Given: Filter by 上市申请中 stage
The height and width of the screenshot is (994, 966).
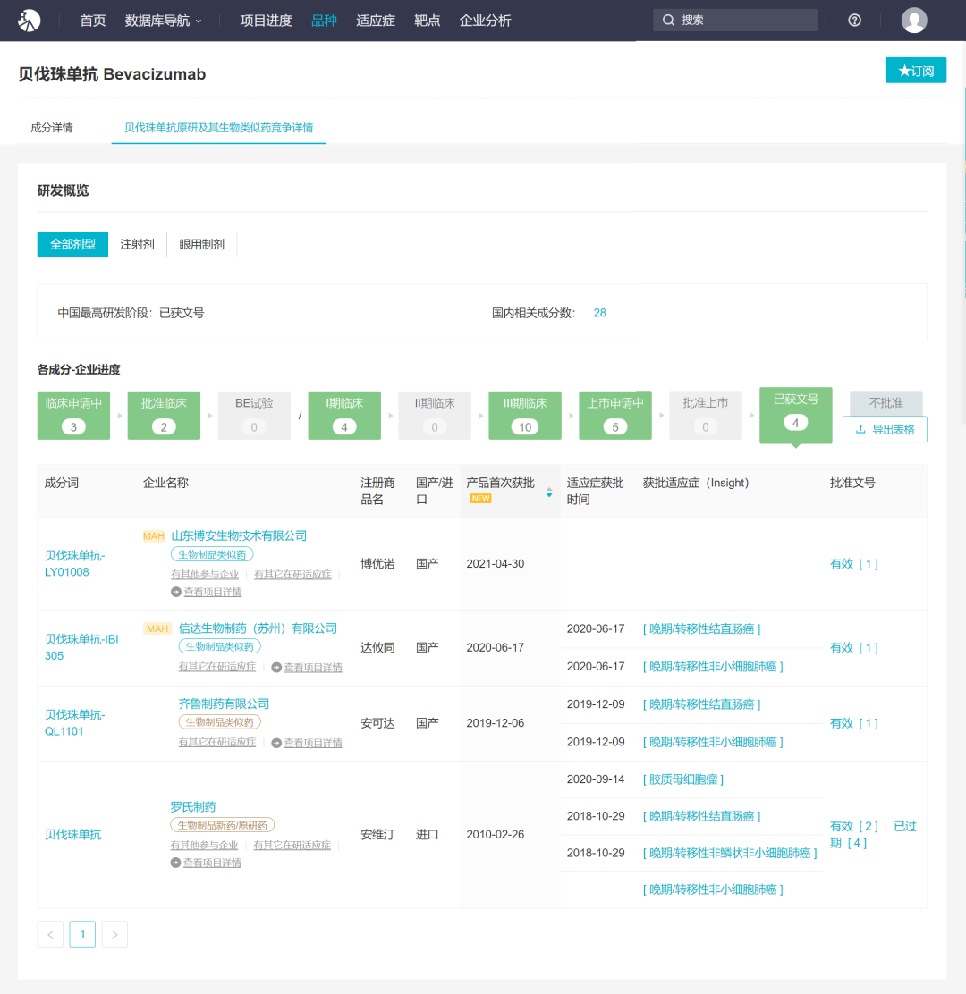Looking at the screenshot, I should click(615, 416).
